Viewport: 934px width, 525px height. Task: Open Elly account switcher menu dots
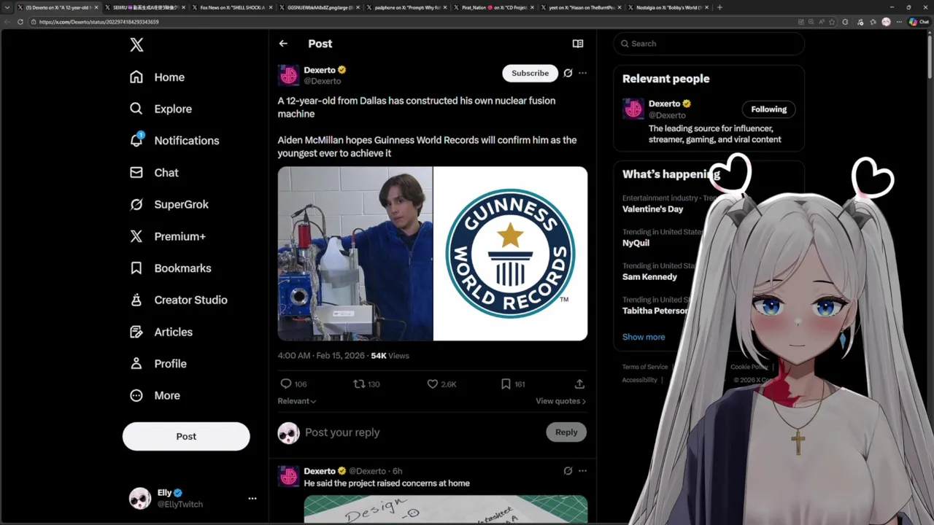tap(252, 499)
